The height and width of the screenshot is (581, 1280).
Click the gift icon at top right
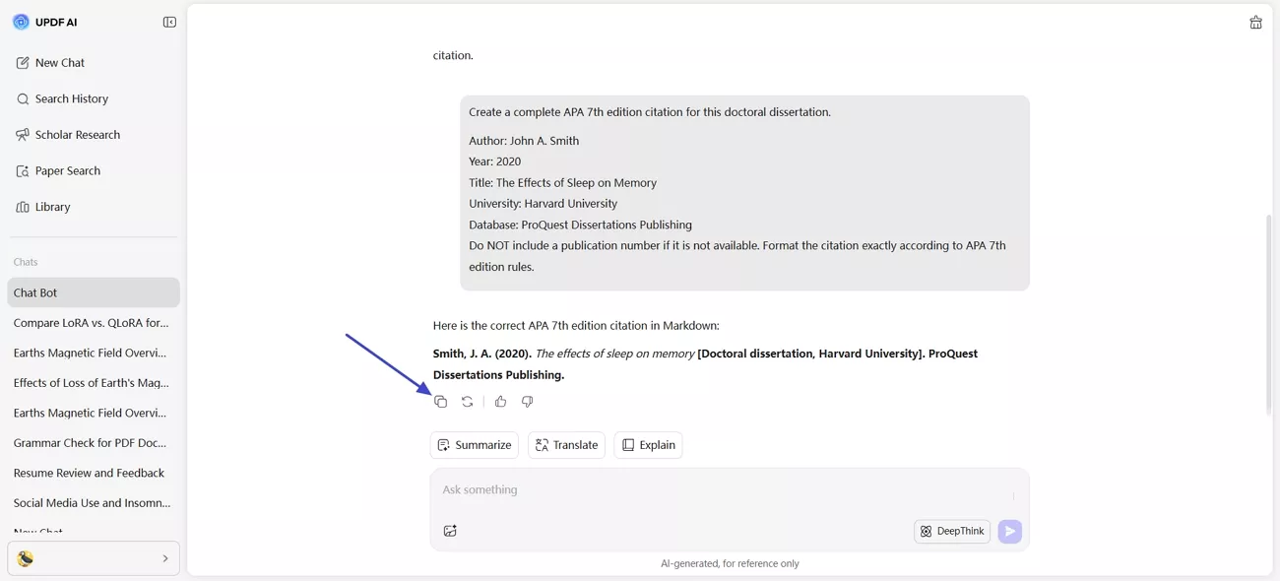click(x=1255, y=23)
